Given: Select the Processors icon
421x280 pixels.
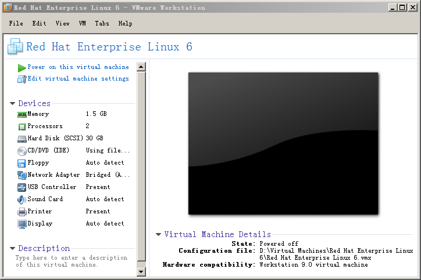Looking at the screenshot, I should click(x=22, y=126).
